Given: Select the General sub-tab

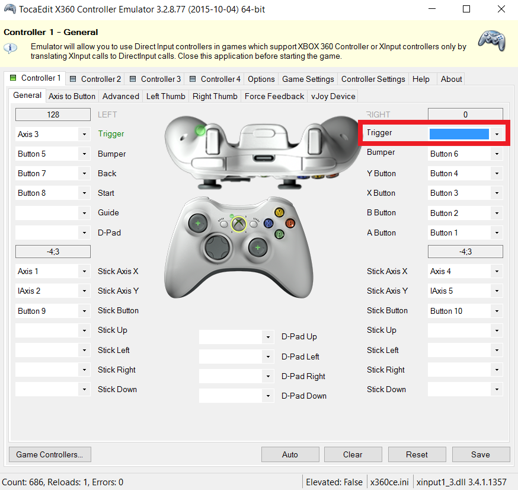Looking at the screenshot, I should click(x=27, y=96).
